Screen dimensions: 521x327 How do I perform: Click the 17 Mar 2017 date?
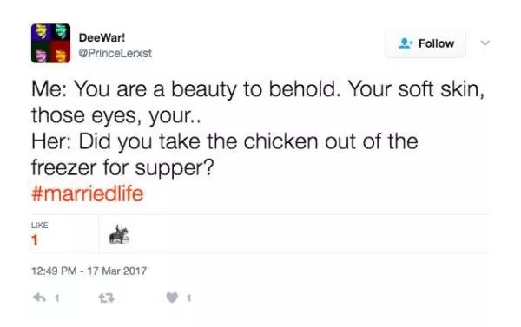tap(117, 271)
